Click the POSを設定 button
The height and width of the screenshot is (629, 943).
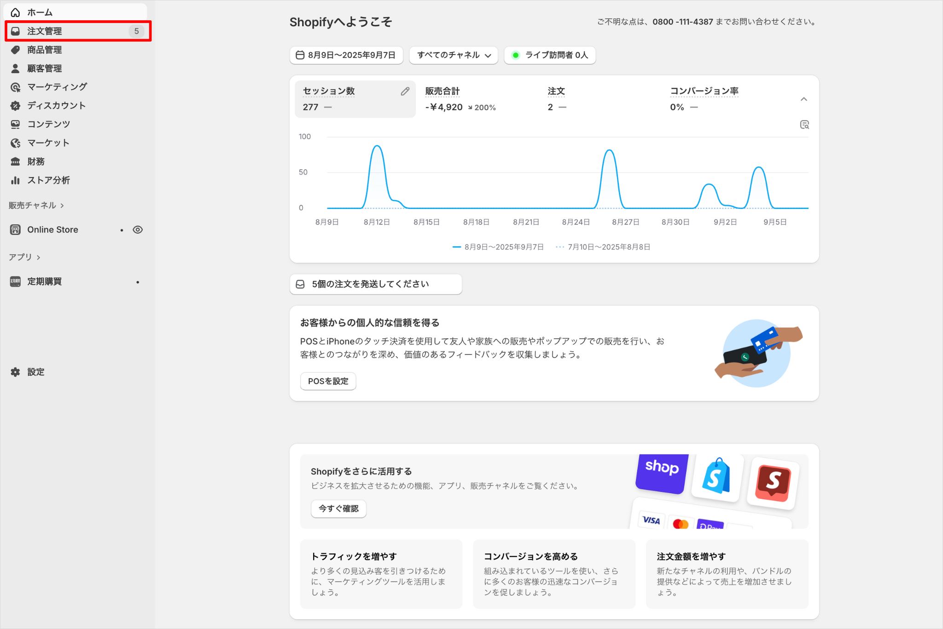328,381
